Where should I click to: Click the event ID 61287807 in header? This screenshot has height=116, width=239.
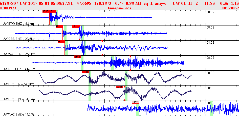(x=9, y=3)
